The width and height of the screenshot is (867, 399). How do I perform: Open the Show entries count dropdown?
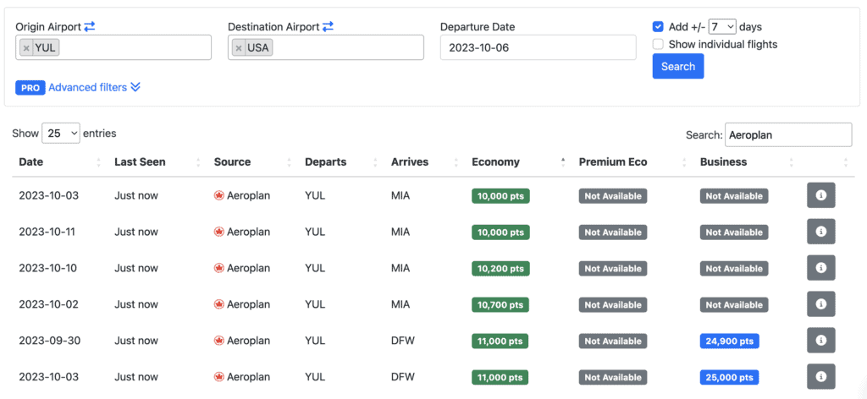(61, 134)
